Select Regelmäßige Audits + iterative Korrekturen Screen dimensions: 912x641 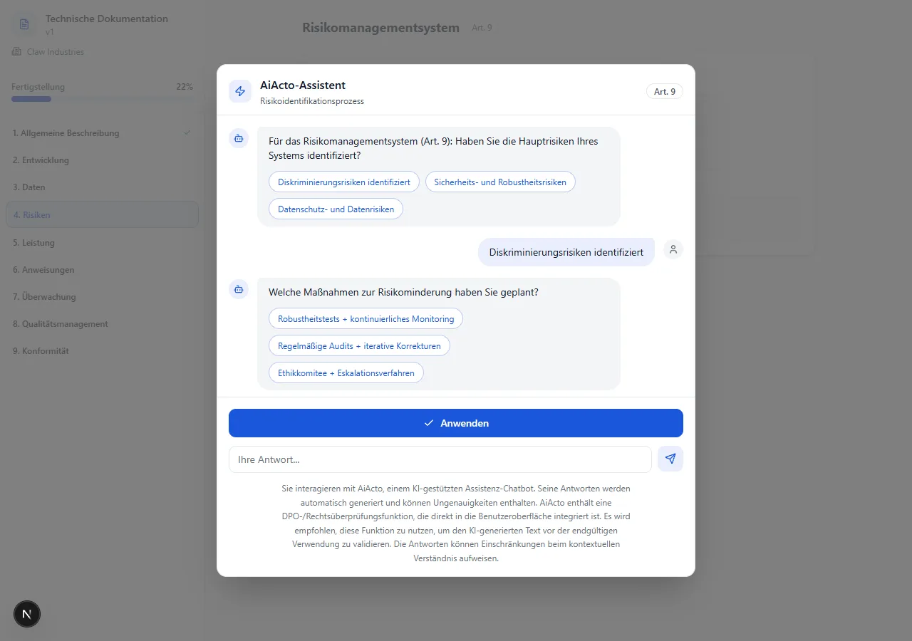359,346
